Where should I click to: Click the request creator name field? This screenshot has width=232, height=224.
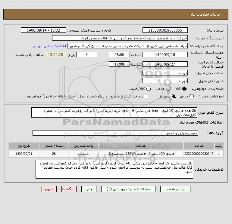pos(127,46)
